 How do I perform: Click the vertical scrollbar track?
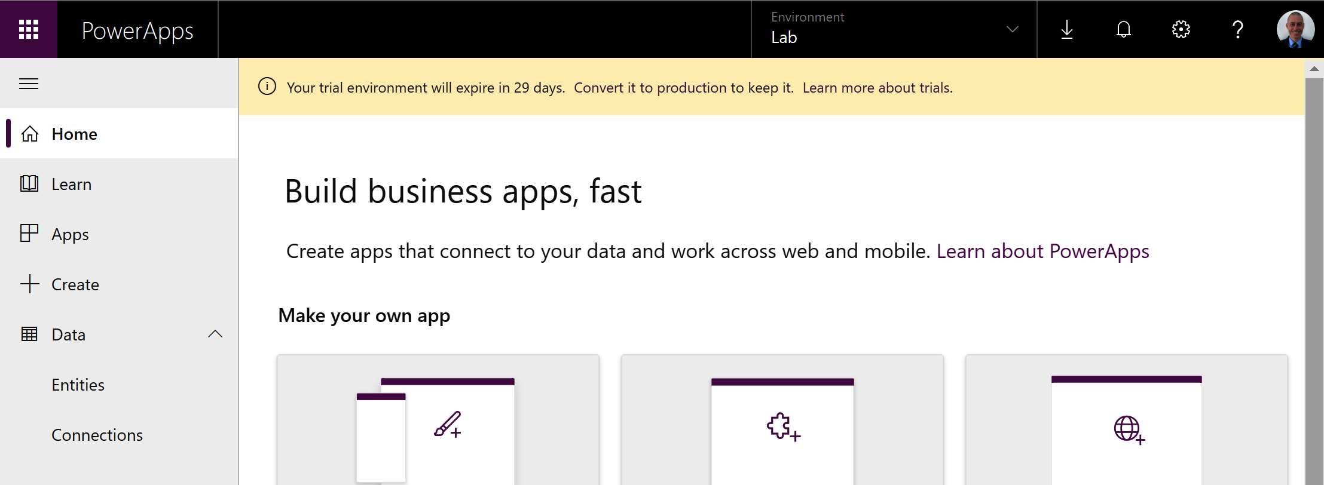(1314, 281)
